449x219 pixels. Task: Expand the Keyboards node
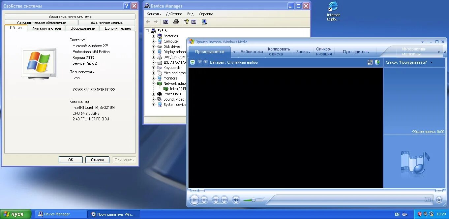153,68
